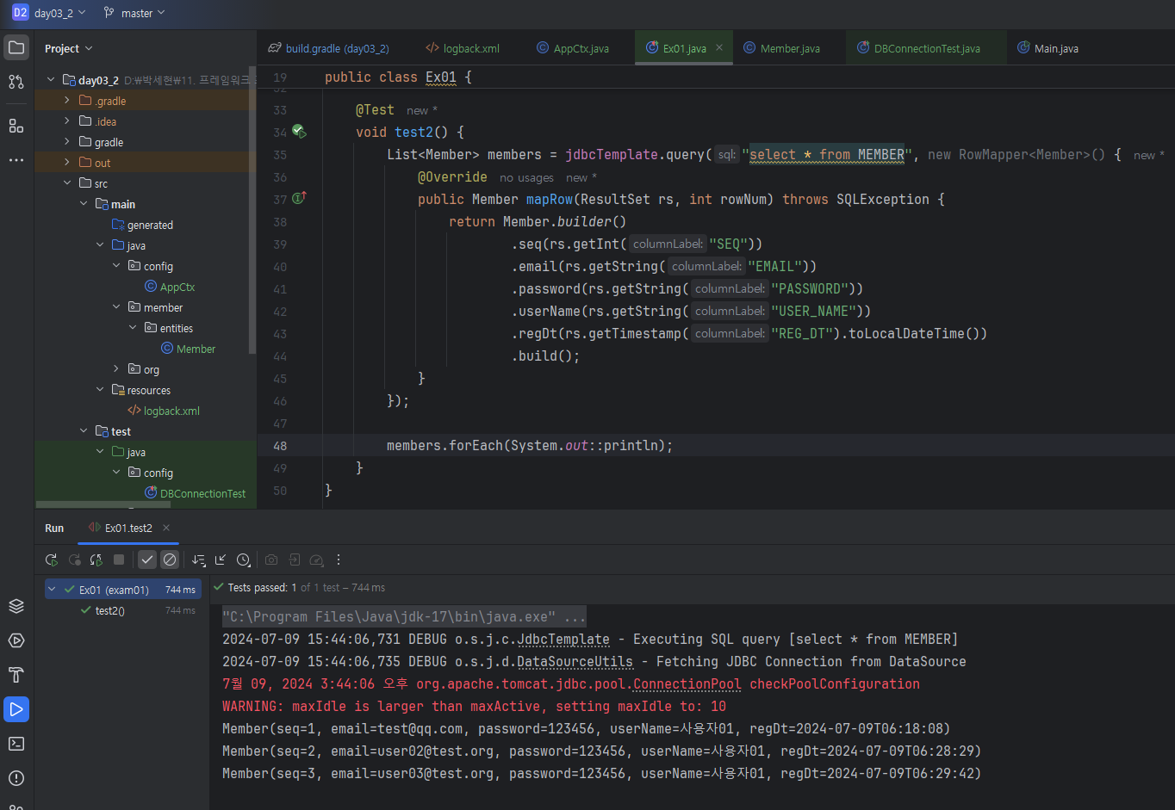Open the Terminal tool window icon

(x=16, y=744)
